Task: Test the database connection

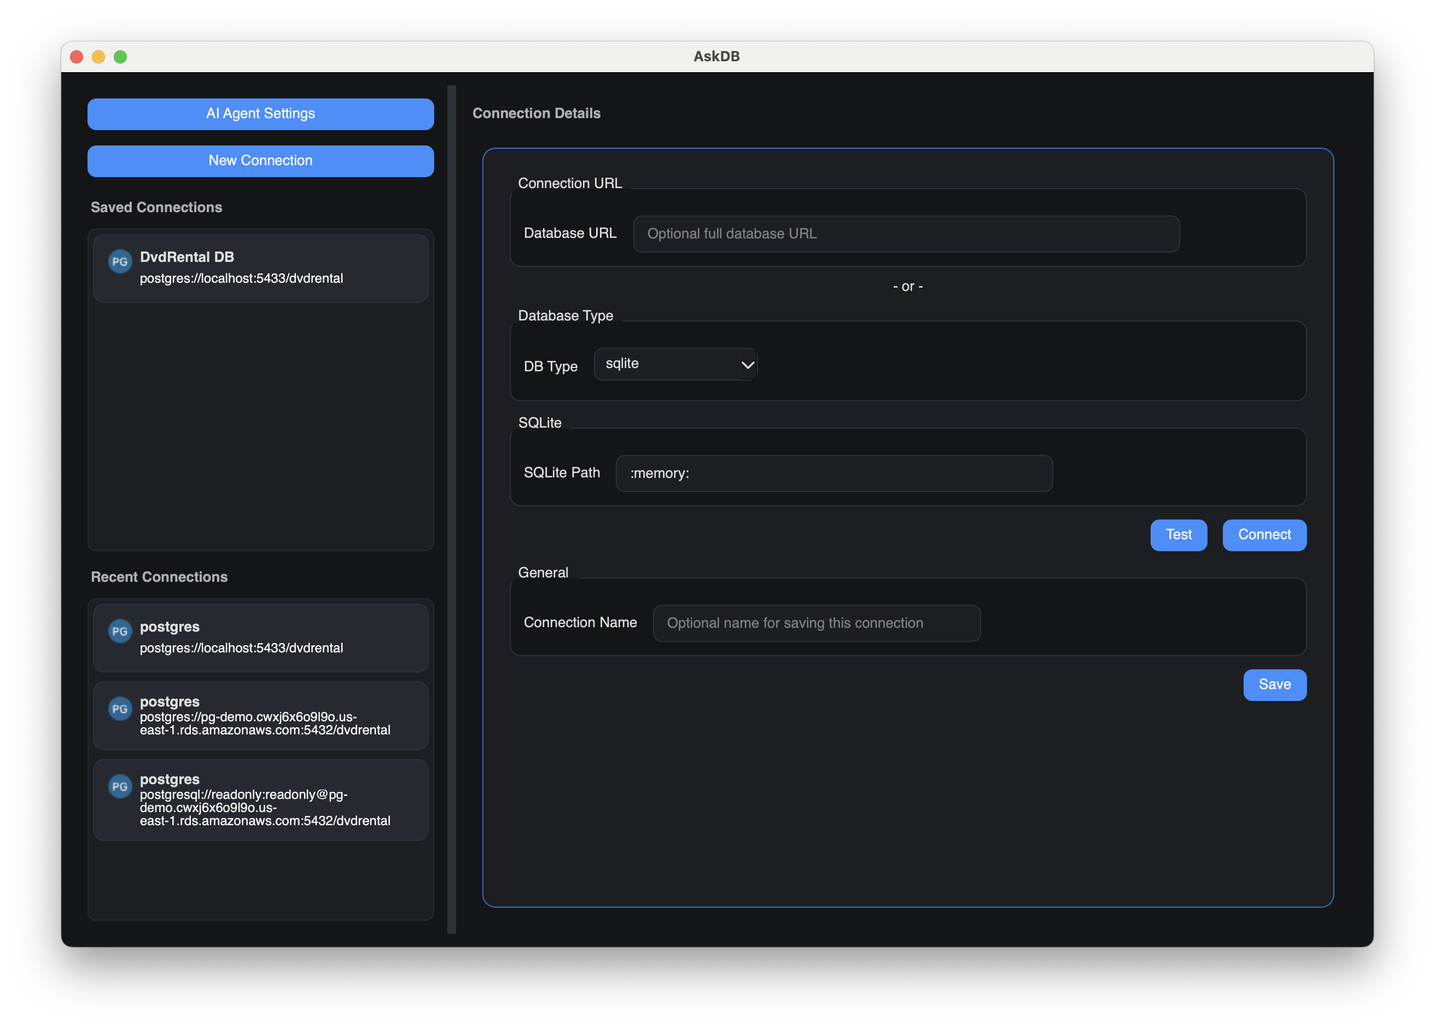Action: pyautogui.click(x=1178, y=535)
